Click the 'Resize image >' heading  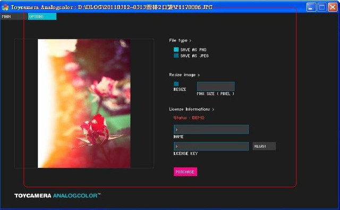(x=184, y=75)
